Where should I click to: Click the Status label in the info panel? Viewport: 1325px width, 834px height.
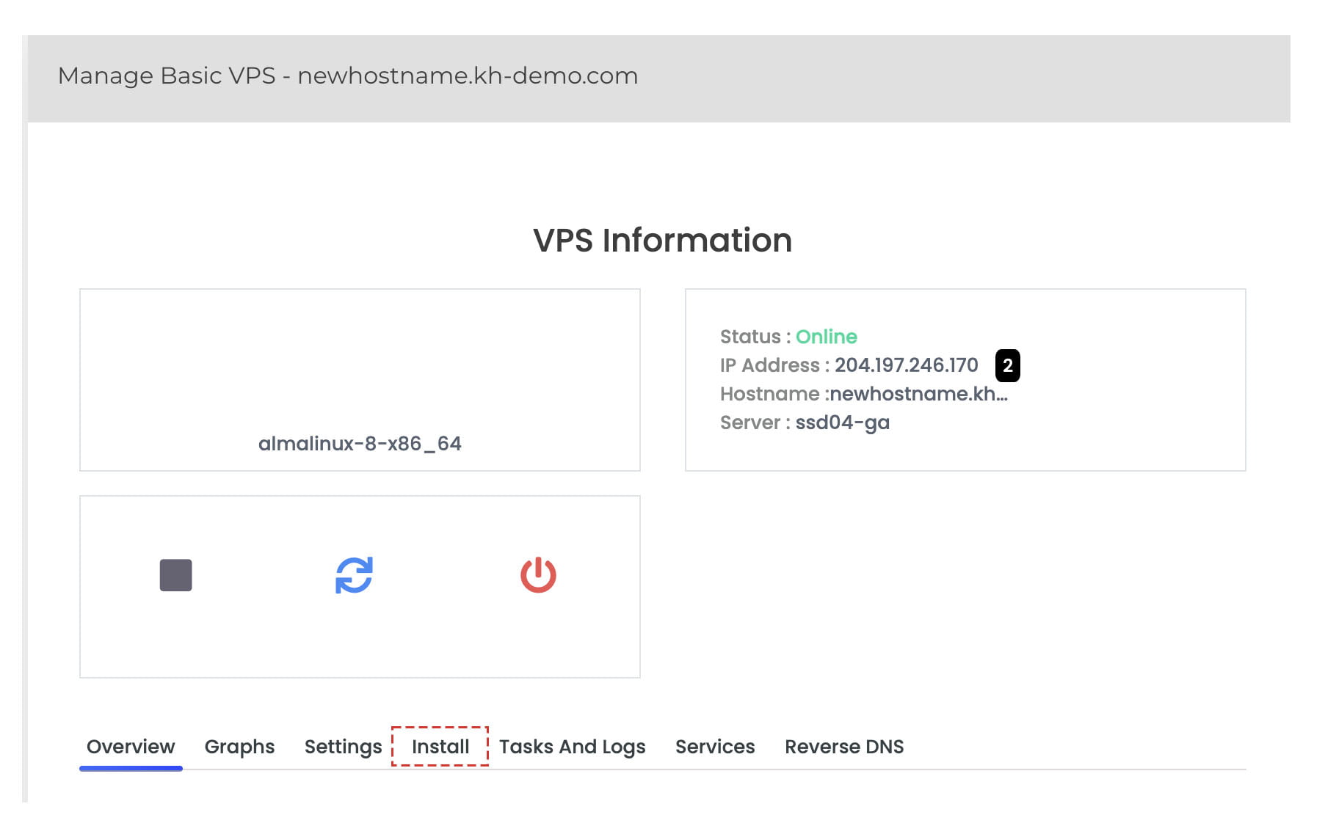pos(750,337)
